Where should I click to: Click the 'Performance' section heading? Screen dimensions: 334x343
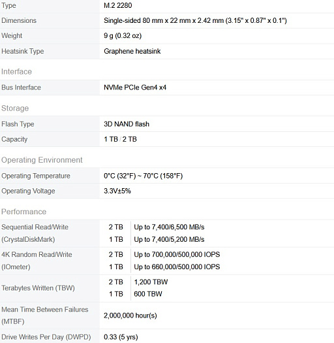coord(23,212)
